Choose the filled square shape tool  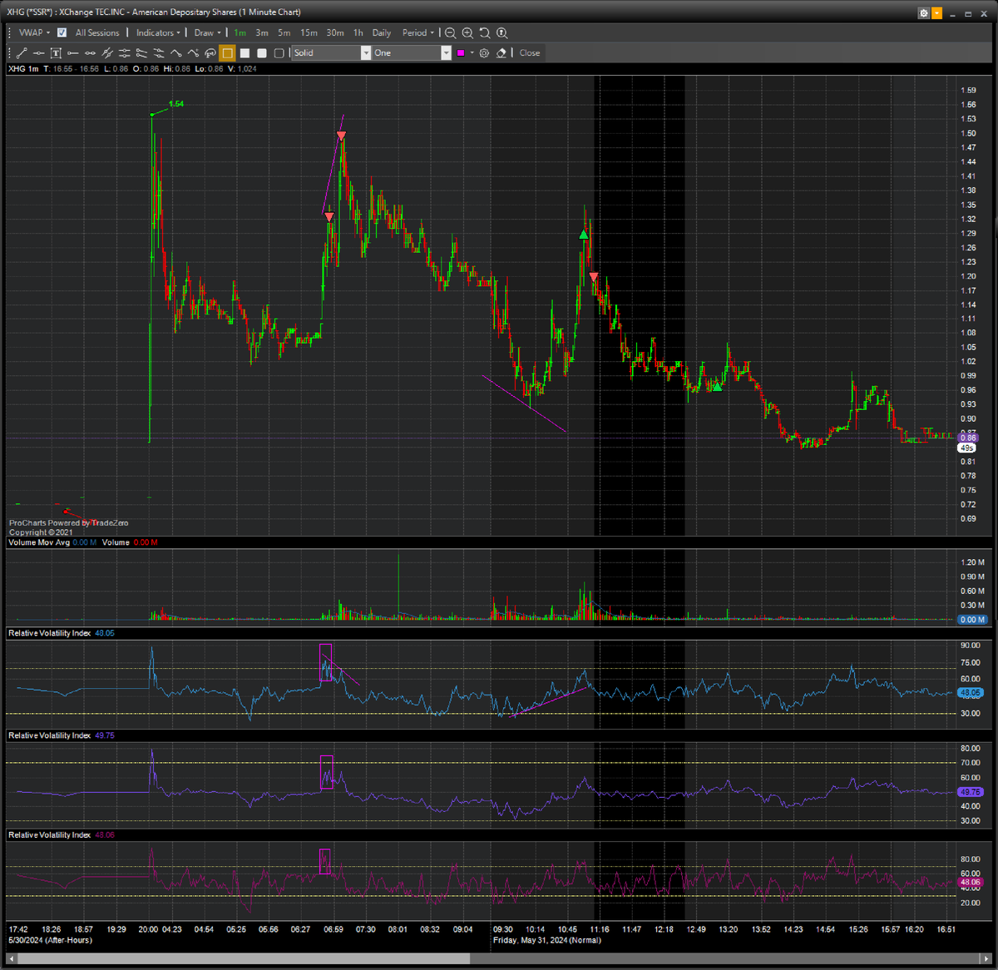pyautogui.click(x=245, y=53)
